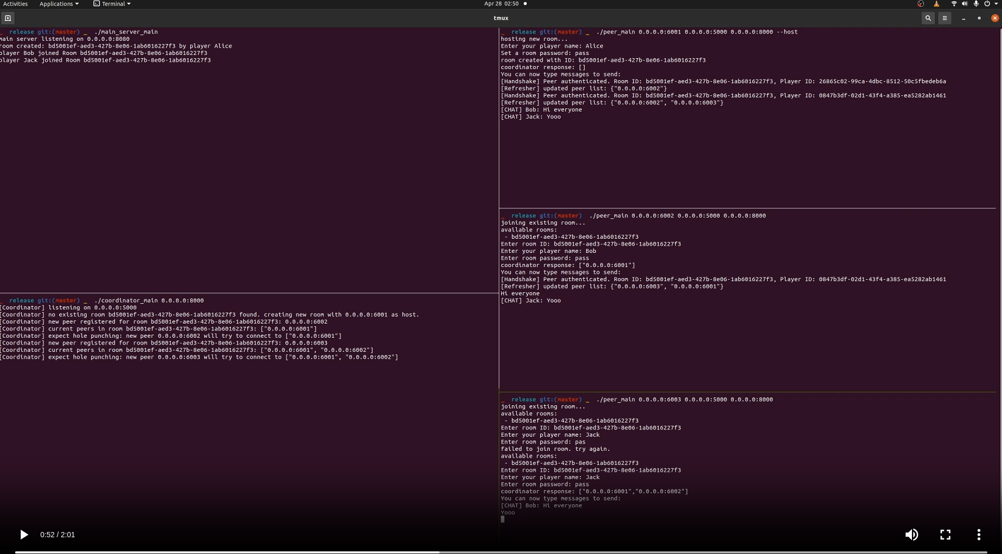
Task: Open video player more options menu
Action: 978,535
